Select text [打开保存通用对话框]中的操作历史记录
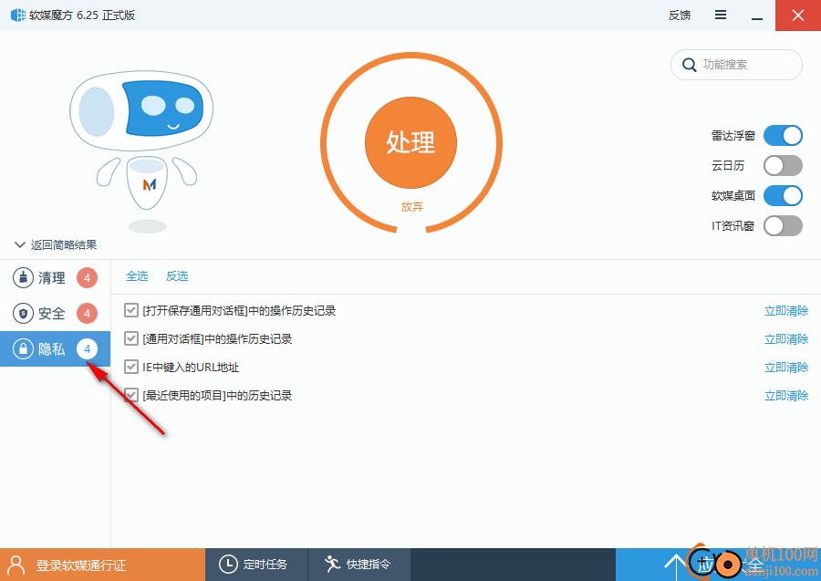 pyautogui.click(x=239, y=311)
